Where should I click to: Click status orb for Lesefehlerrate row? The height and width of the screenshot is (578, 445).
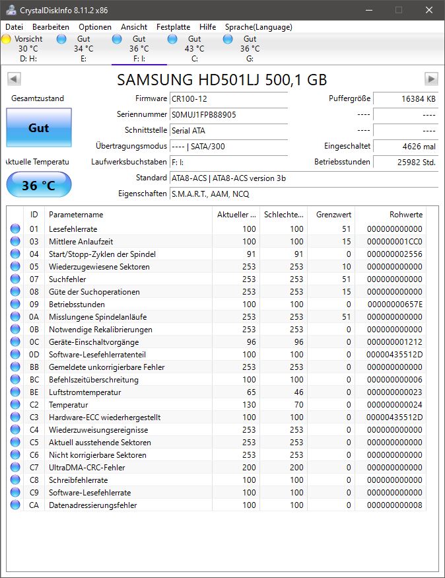click(x=15, y=229)
